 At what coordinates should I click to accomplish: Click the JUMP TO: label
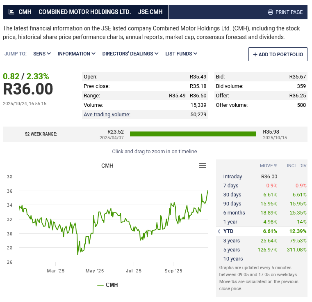tap(16, 54)
